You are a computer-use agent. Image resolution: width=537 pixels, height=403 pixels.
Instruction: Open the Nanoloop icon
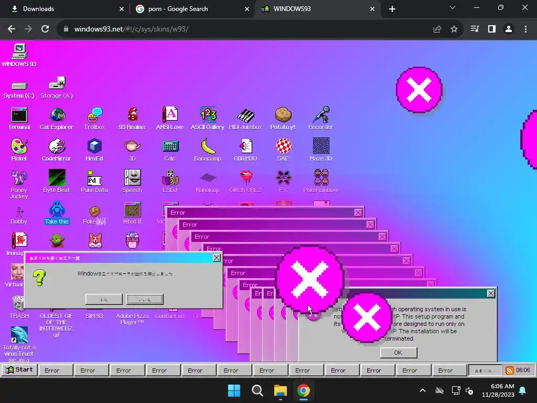(208, 183)
